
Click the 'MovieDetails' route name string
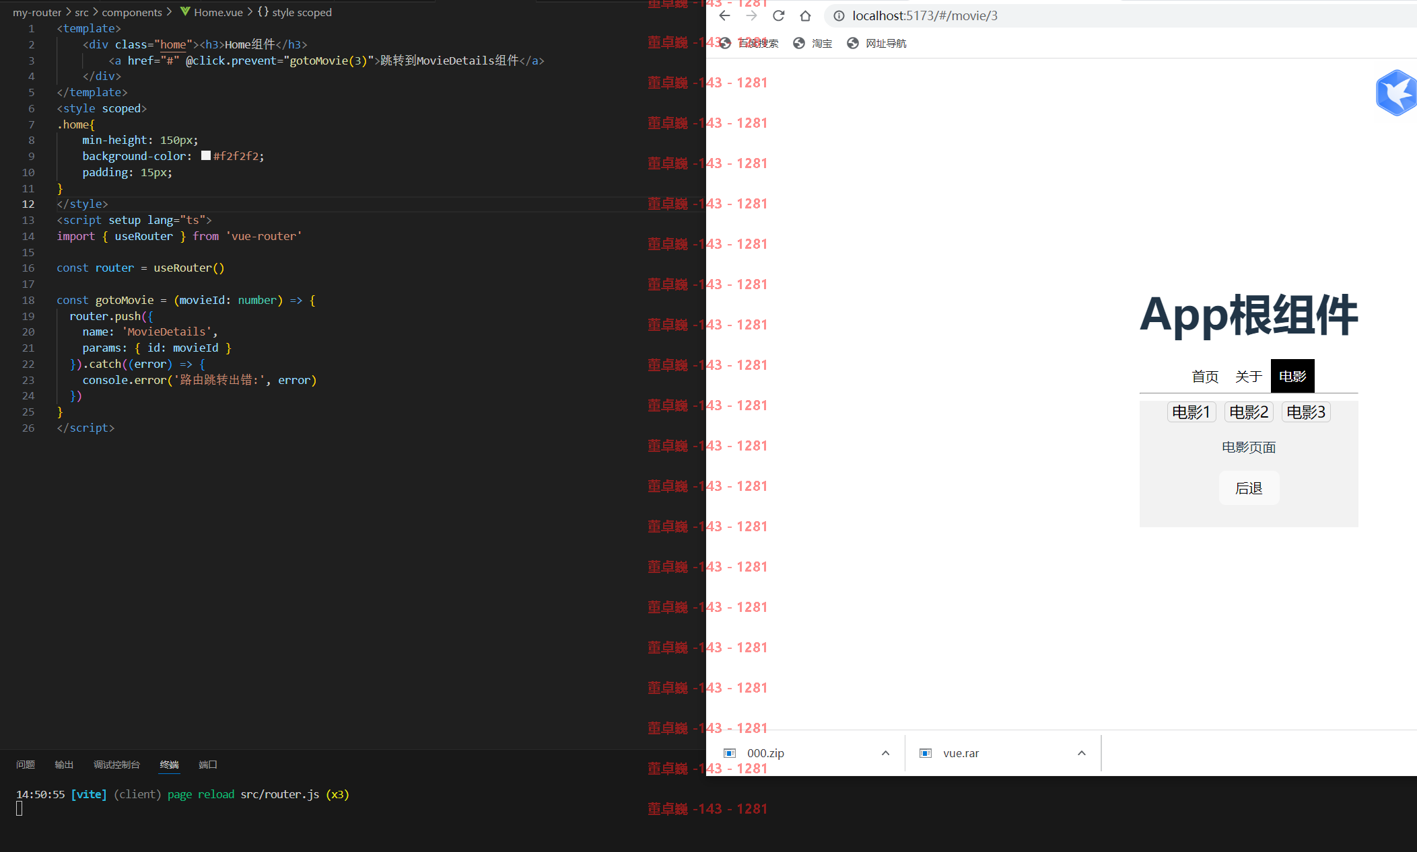167,332
